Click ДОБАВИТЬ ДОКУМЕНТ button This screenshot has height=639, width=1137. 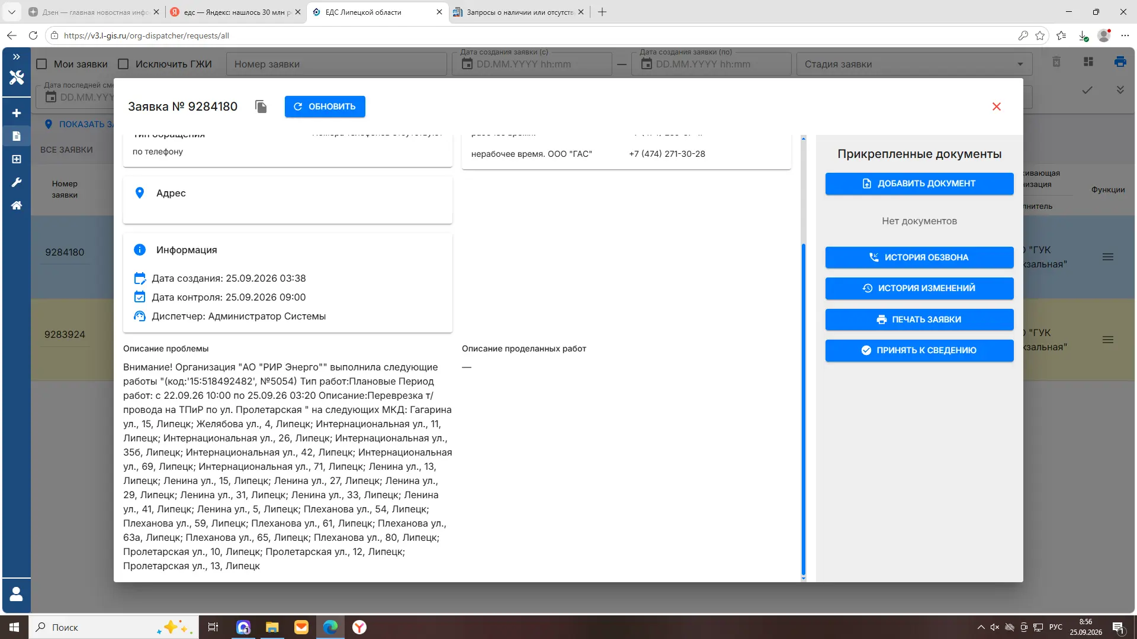pyautogui.click(x=919, y=183)
